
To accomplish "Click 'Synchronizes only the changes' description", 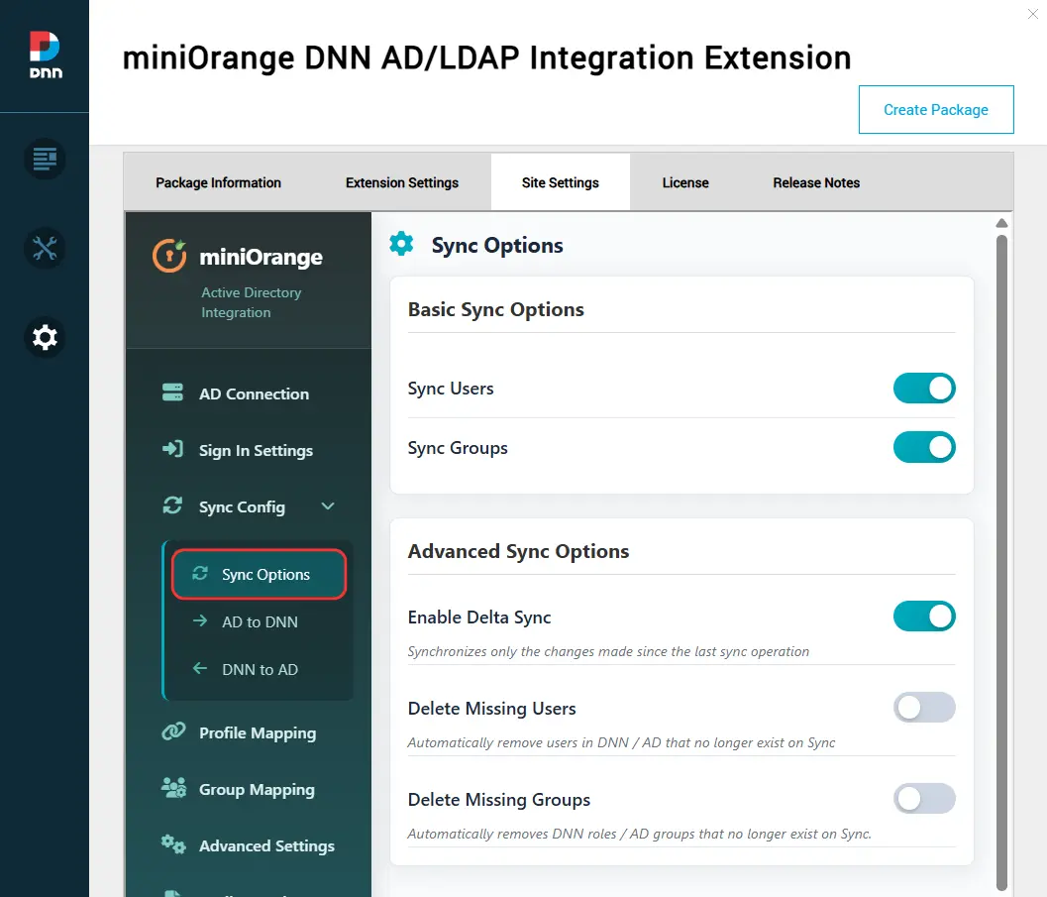I will (608, 651).
